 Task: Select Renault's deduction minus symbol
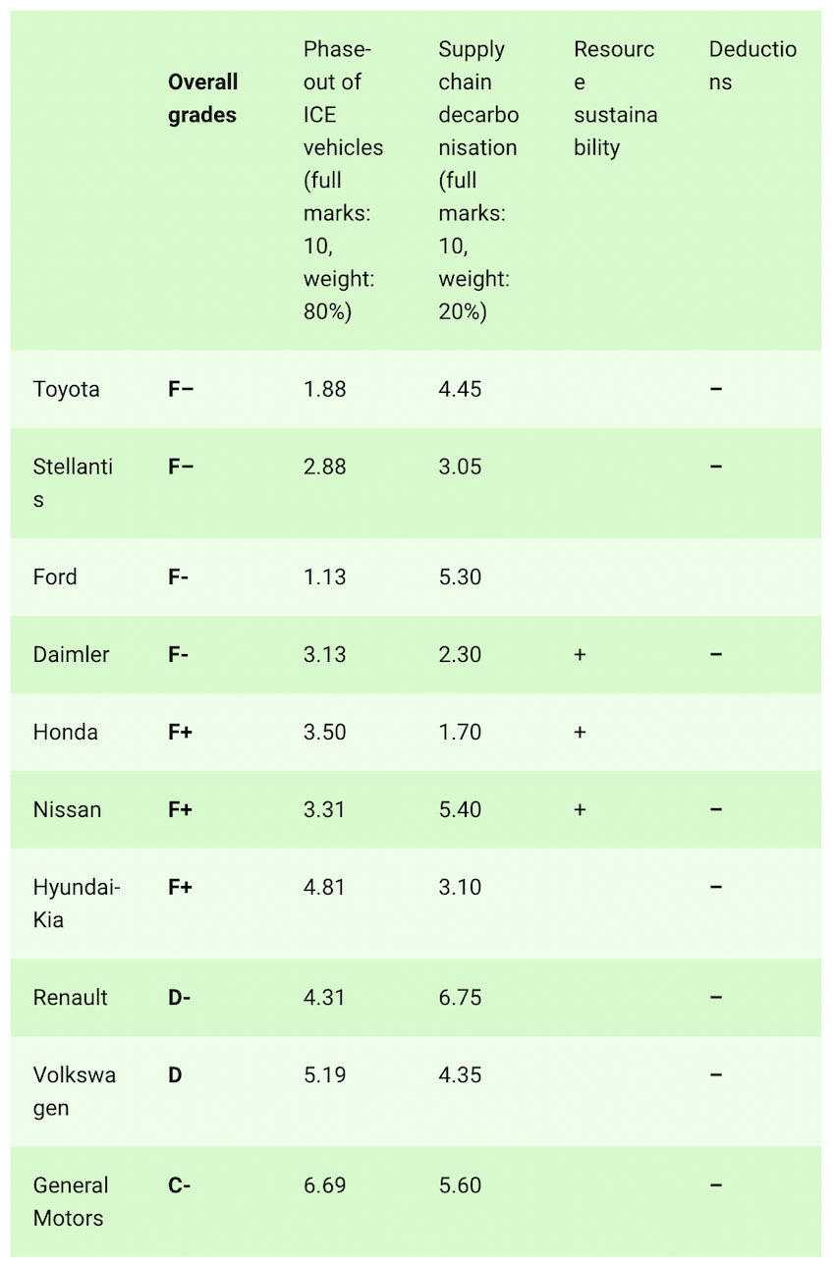[x=716, y=997]
